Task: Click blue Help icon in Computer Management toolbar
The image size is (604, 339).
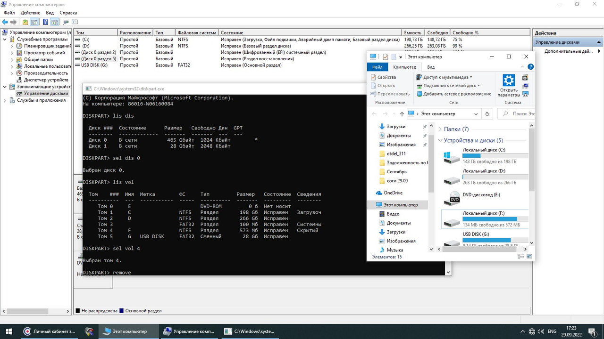Action: tap(46, 22)
